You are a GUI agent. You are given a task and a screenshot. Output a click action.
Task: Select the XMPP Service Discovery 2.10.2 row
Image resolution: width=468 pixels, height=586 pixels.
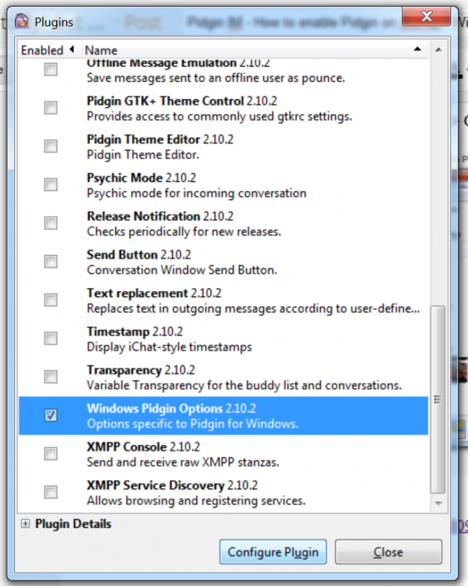tap(223, 492)
